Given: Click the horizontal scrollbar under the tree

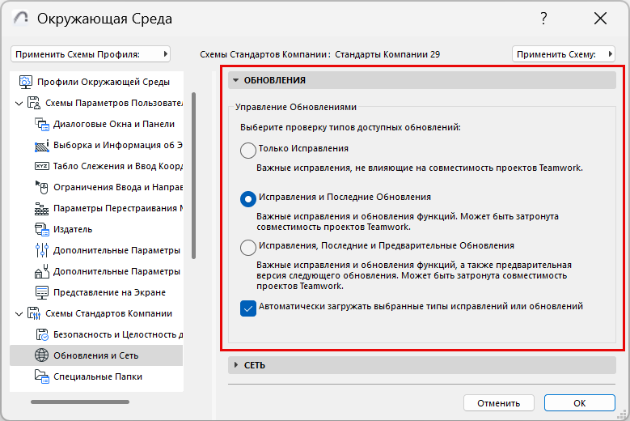Looking at the screenshot, I should (80, 402).
